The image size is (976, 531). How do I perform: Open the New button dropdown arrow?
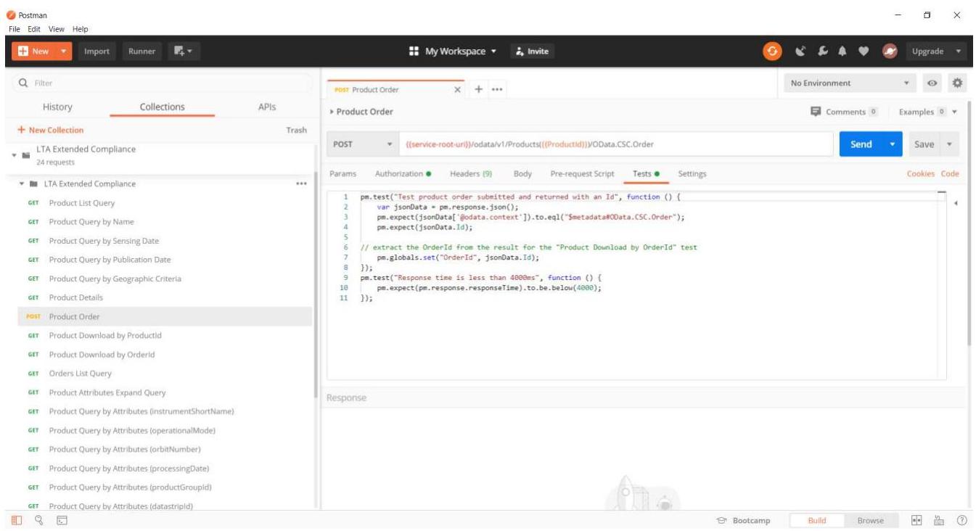pyautogui.click(x=63, y=51)
